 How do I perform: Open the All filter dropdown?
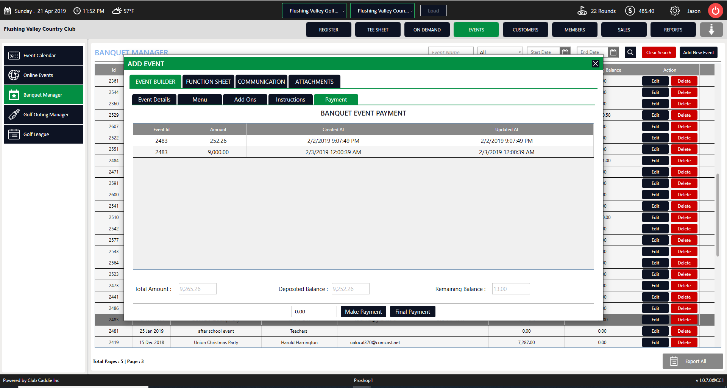click(500, 52)
